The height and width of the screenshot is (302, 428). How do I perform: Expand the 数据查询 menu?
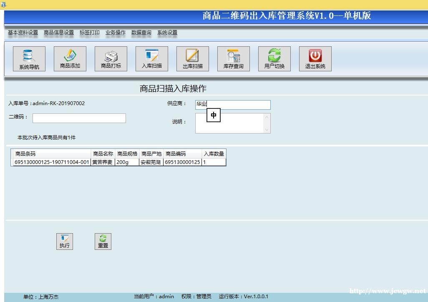[x=141, y=33]
